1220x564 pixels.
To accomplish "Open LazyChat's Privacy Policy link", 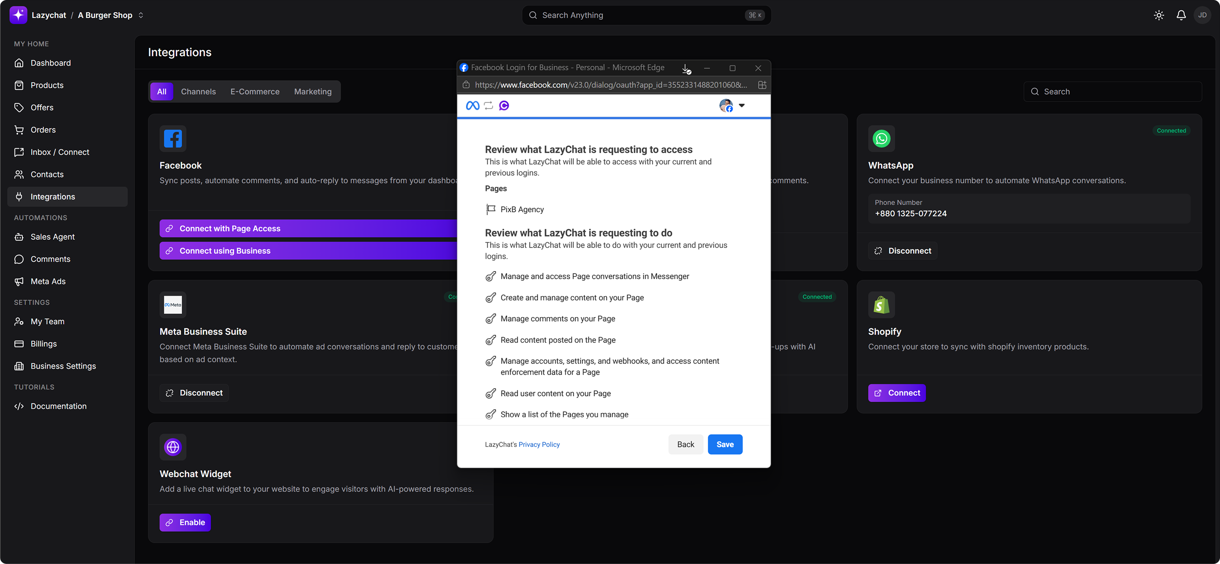I will point(539,445).
